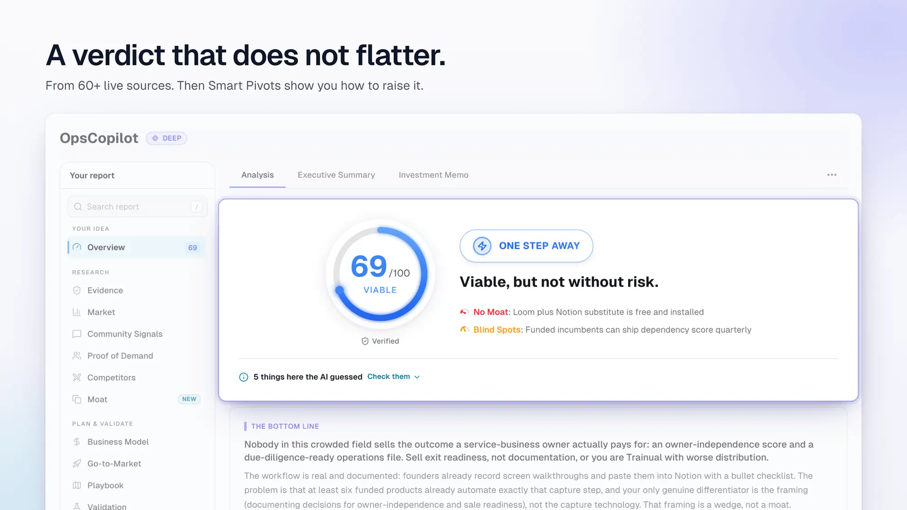Click the Go-to-Market rocket icon

77,463
